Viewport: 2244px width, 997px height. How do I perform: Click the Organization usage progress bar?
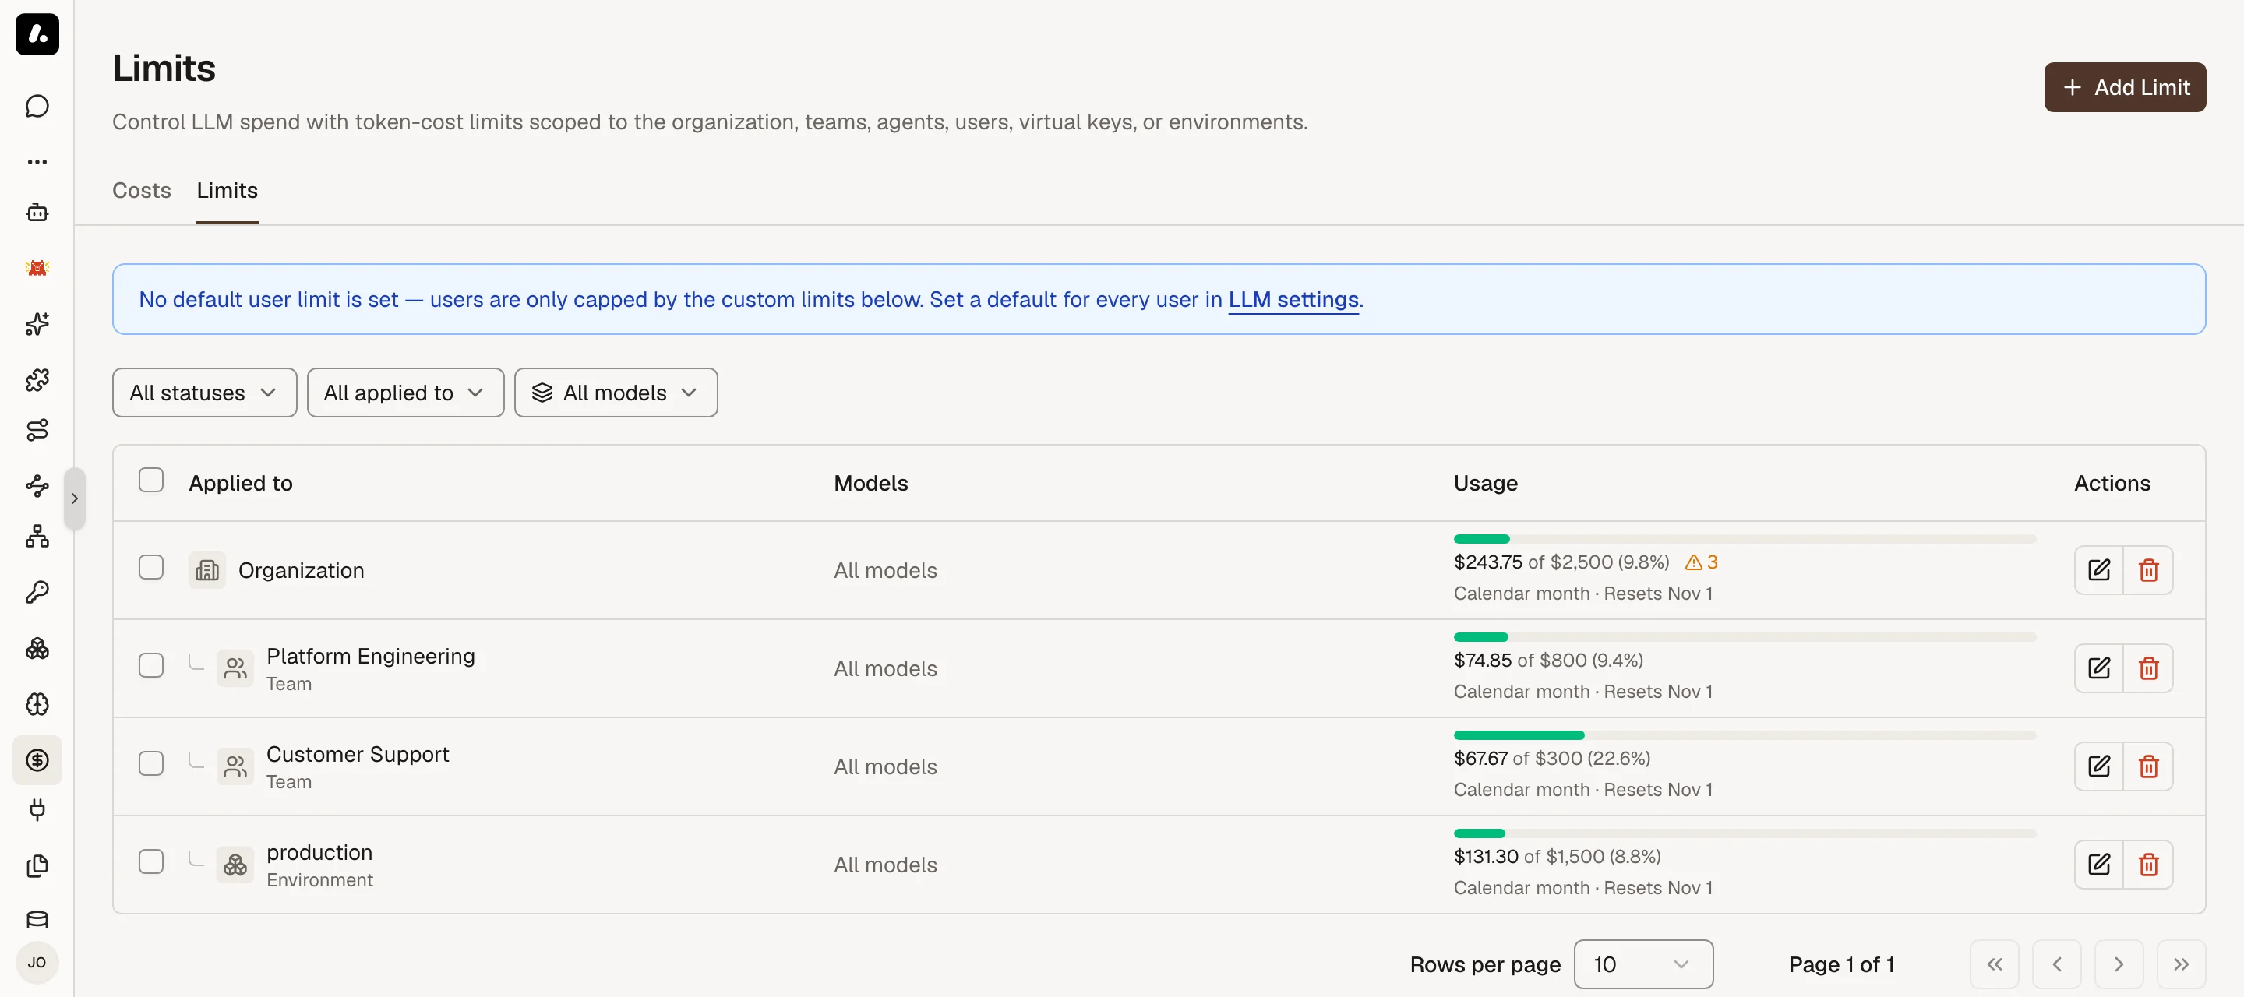[1745, 539]
